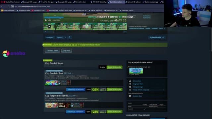Open Wyświetl kolejkę queue button

(157, 37)
